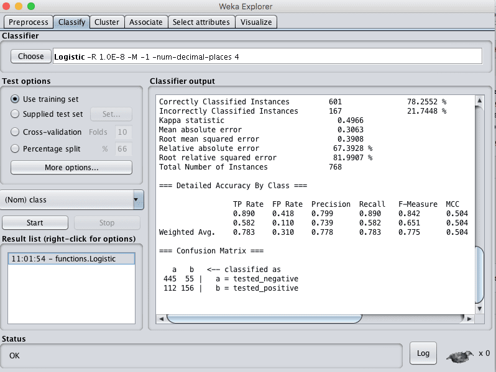Screen dimensions: 496x372
Task: Click the x 0 task counter
Action: (484, 353)
